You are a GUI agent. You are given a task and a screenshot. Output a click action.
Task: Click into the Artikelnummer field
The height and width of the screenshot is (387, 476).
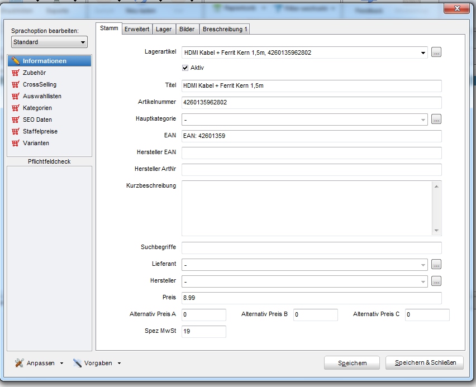[x=311, y=103]
